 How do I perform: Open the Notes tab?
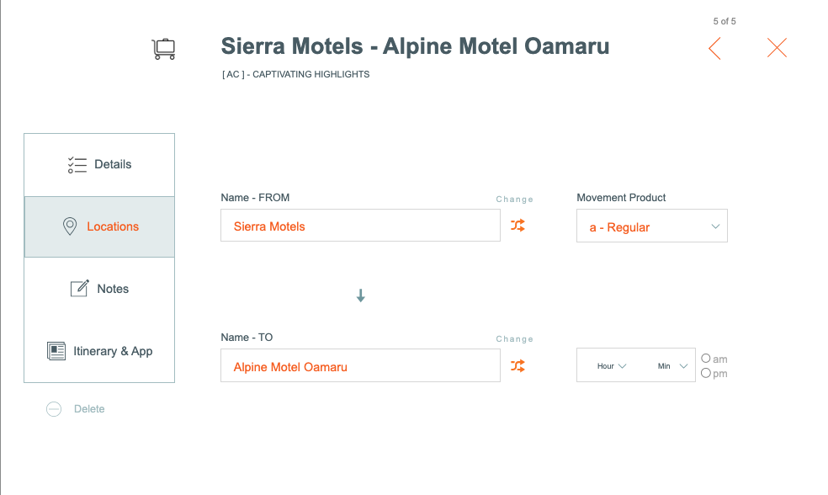click(x=99, y=289)
